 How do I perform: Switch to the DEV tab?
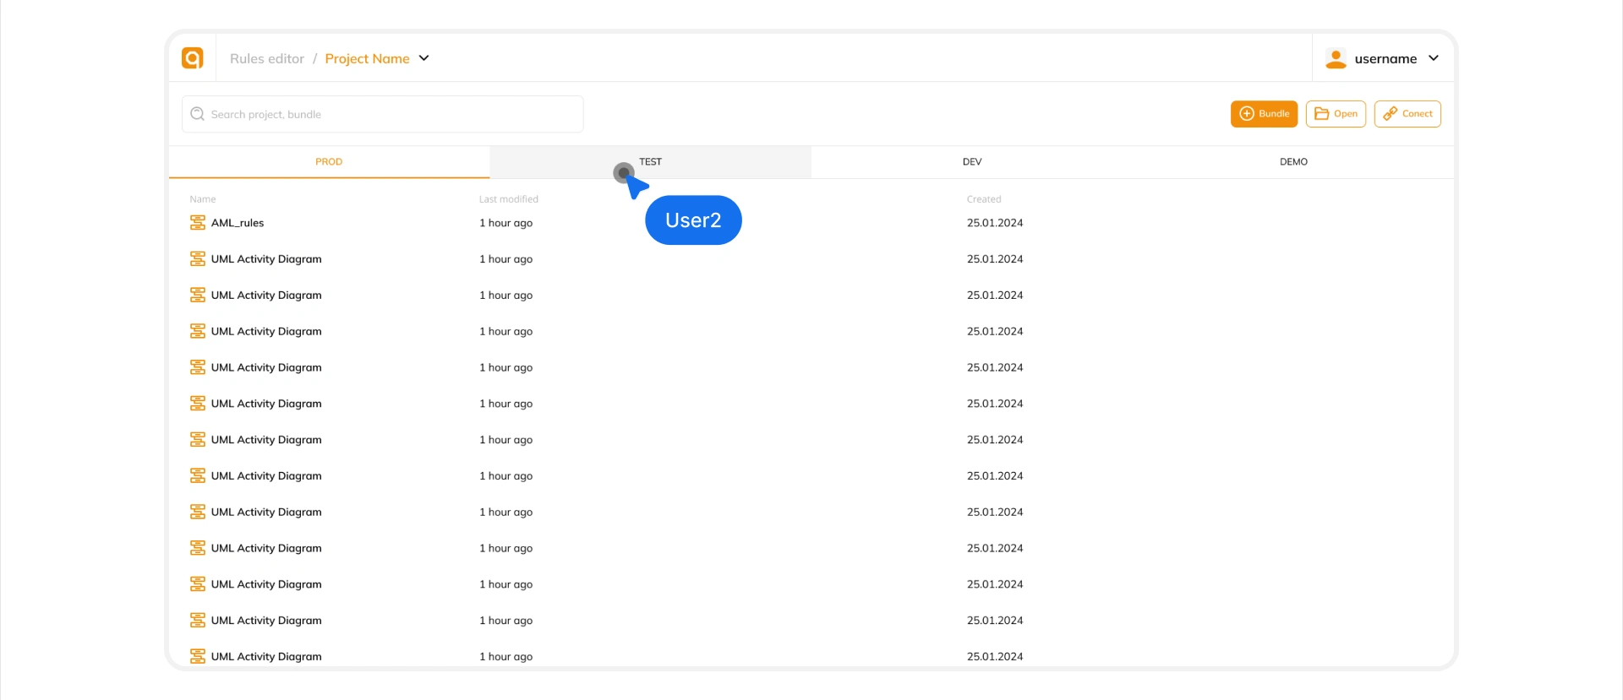click(x=972, y=162)
